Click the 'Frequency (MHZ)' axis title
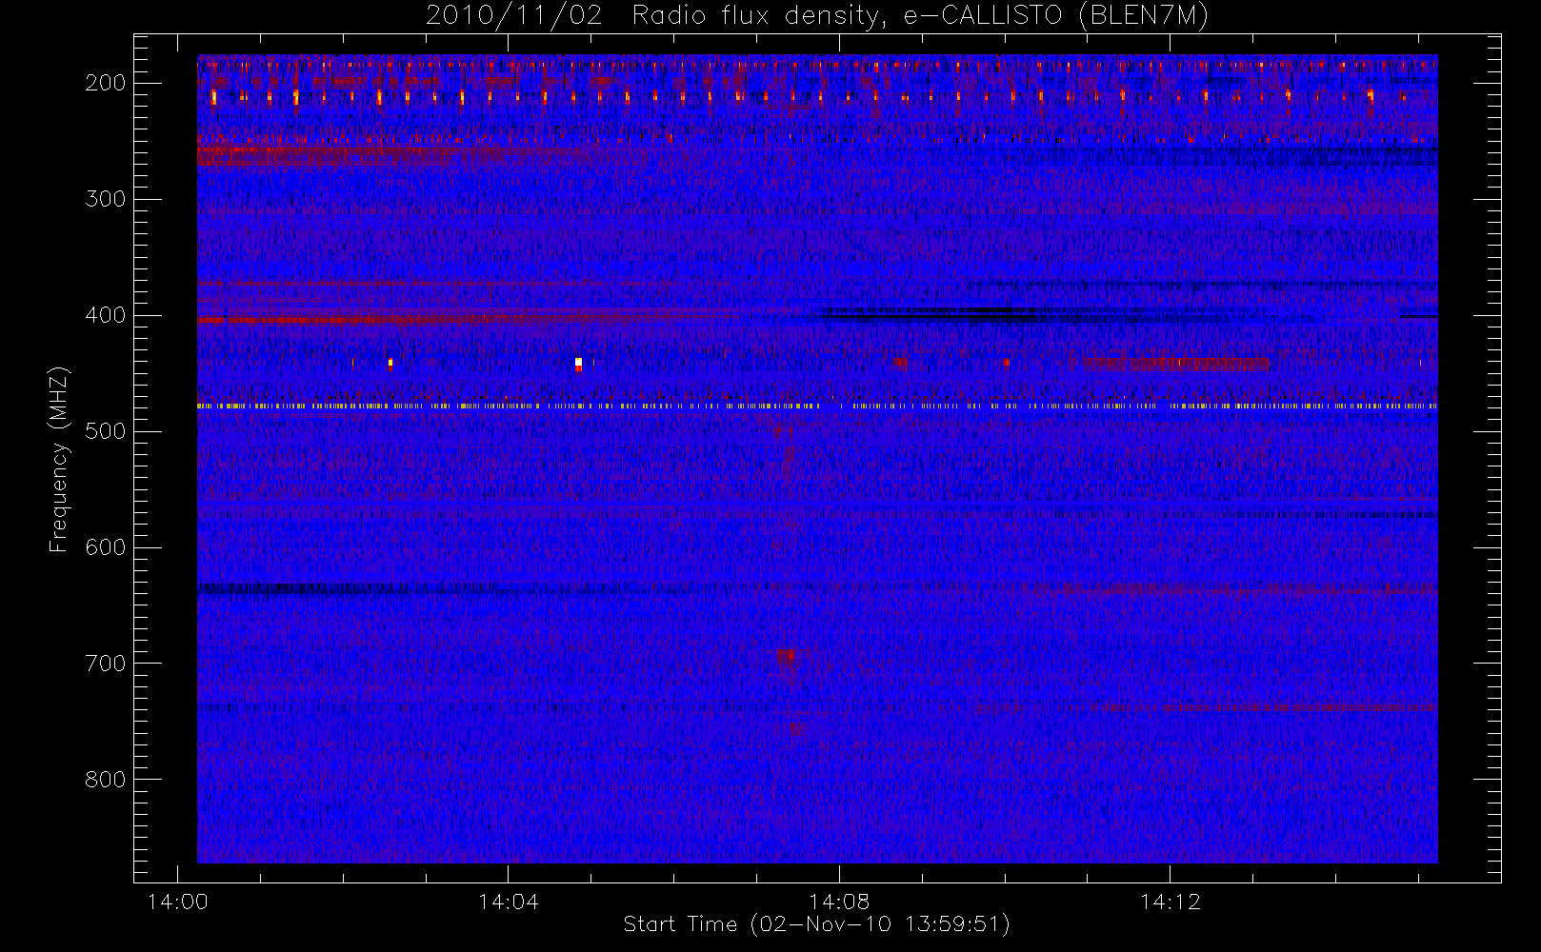The height and width of the screenshot is (952, 1541). pos(59,459)
